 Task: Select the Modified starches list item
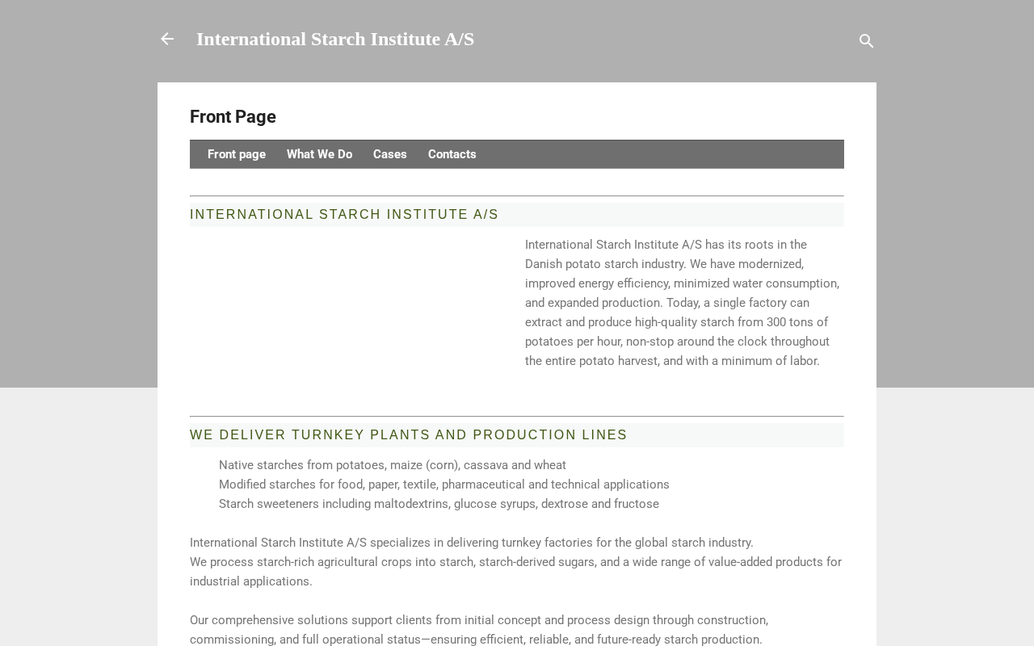coord(443,484)
